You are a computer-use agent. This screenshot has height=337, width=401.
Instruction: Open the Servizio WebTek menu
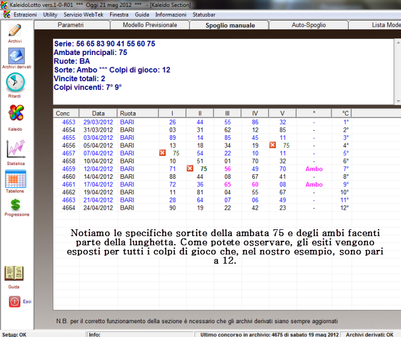pos(83,14)
